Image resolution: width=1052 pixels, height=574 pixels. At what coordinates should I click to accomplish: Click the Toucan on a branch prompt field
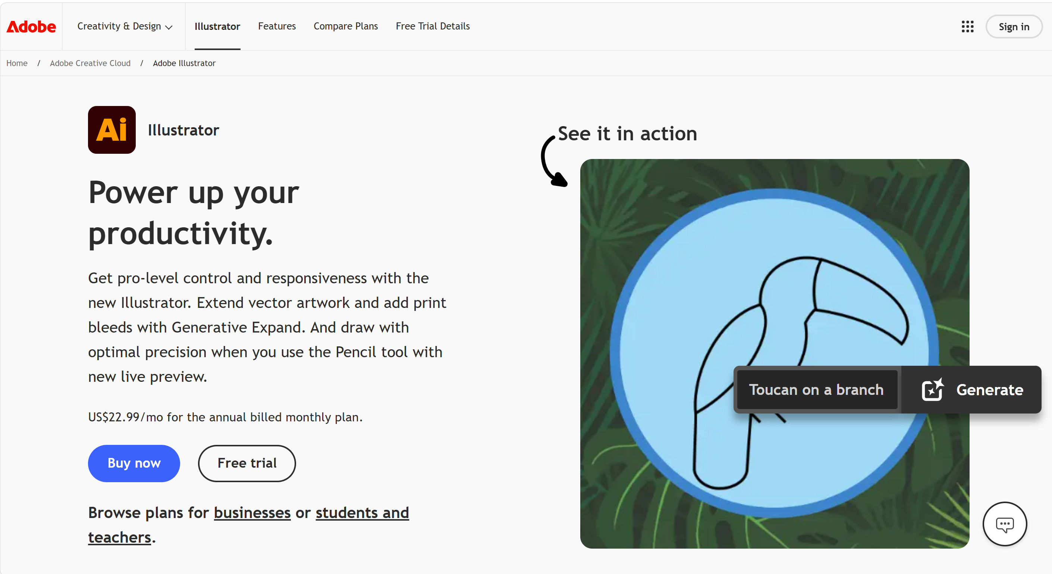[816, 389]
